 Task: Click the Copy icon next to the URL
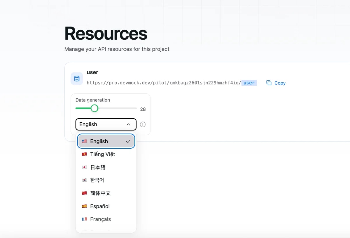click(x=269, y=83)
